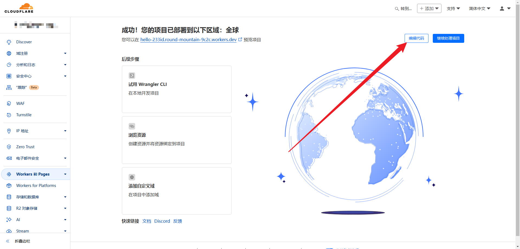Expand the 安全中心 menu arrow

65,76
